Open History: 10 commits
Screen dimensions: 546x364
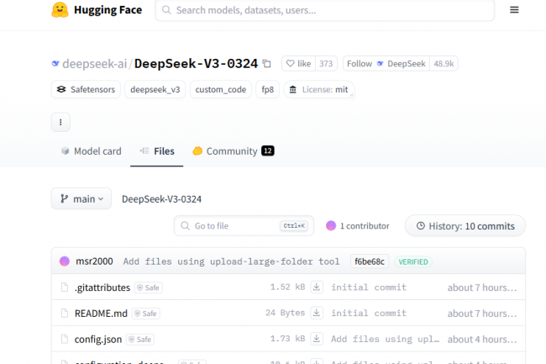pos(465,226)
